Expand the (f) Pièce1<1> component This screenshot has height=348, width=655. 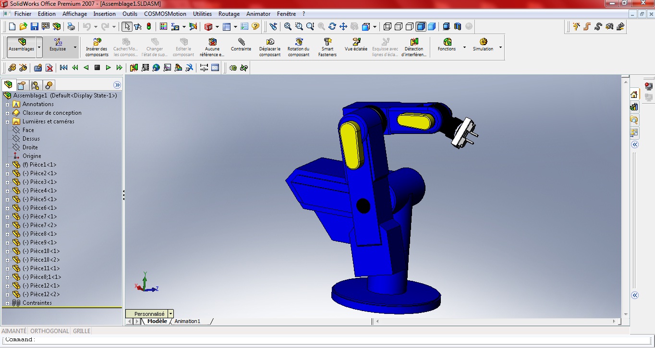pos(7,165)
